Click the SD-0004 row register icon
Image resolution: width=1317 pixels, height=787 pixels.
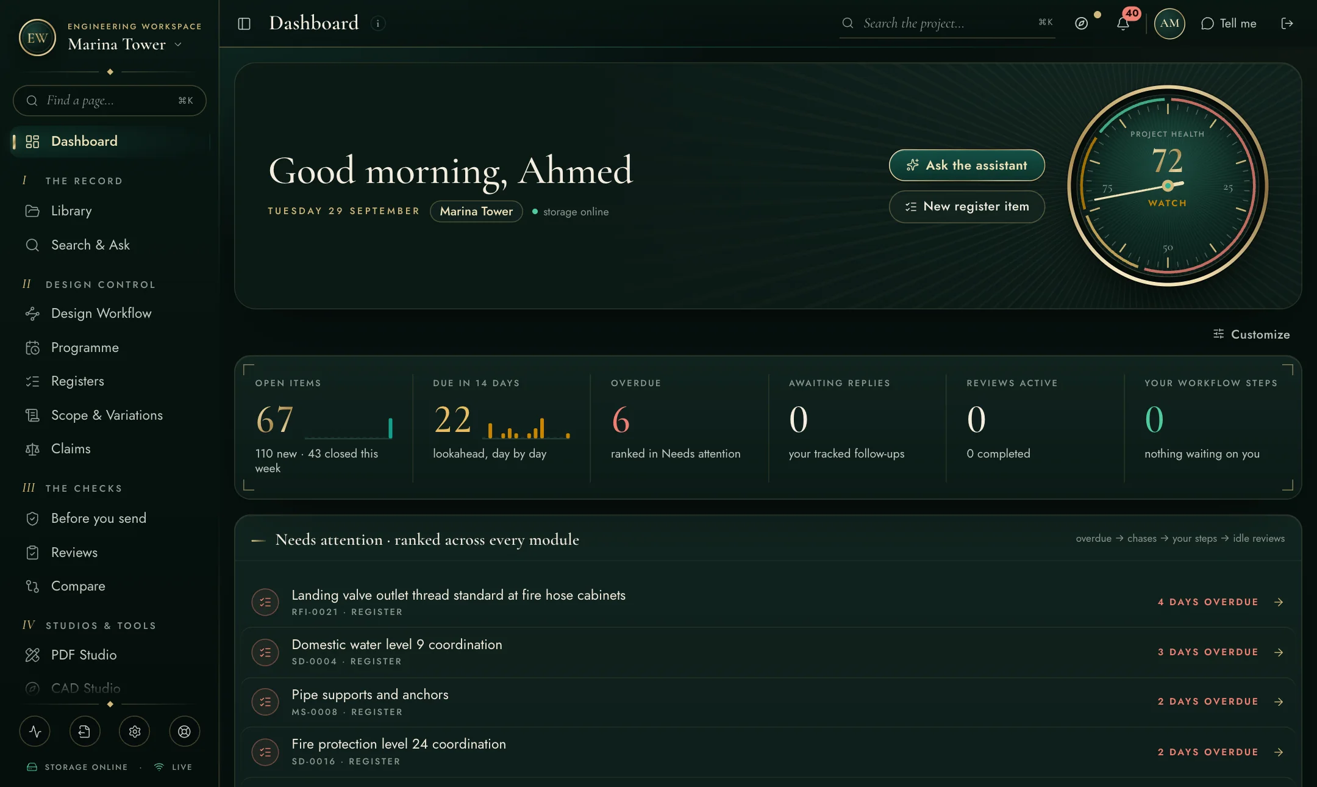click(x=265, y=652)
